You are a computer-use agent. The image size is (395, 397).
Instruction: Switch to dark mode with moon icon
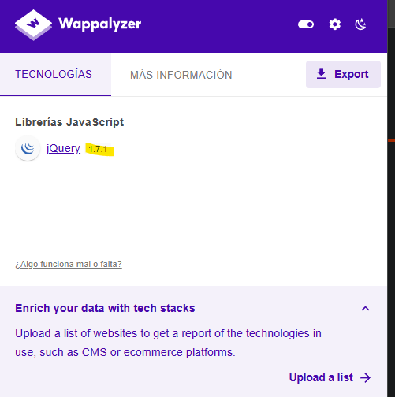click(x=360, y=24)
